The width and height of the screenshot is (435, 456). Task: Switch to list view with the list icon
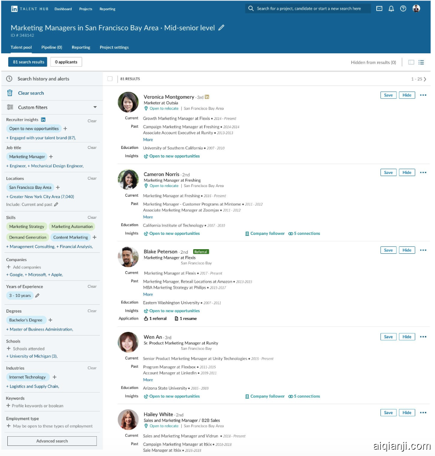click(421, 62)
